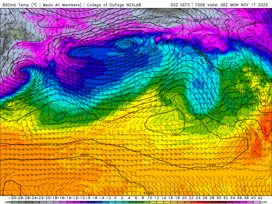Click the positive 16 color scale label
This screenshot has height=204, width=272.
[x=171, y=198]
